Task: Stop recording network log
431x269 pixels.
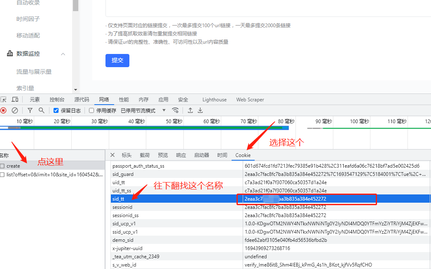Action: [4, 110]
